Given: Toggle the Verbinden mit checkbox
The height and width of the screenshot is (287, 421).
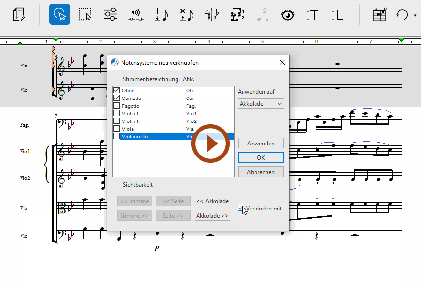Looking at the screenshot, I should tap(241, 208).
